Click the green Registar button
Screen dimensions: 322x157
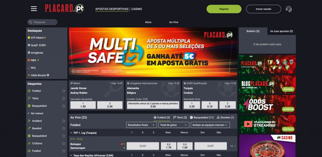224,9
